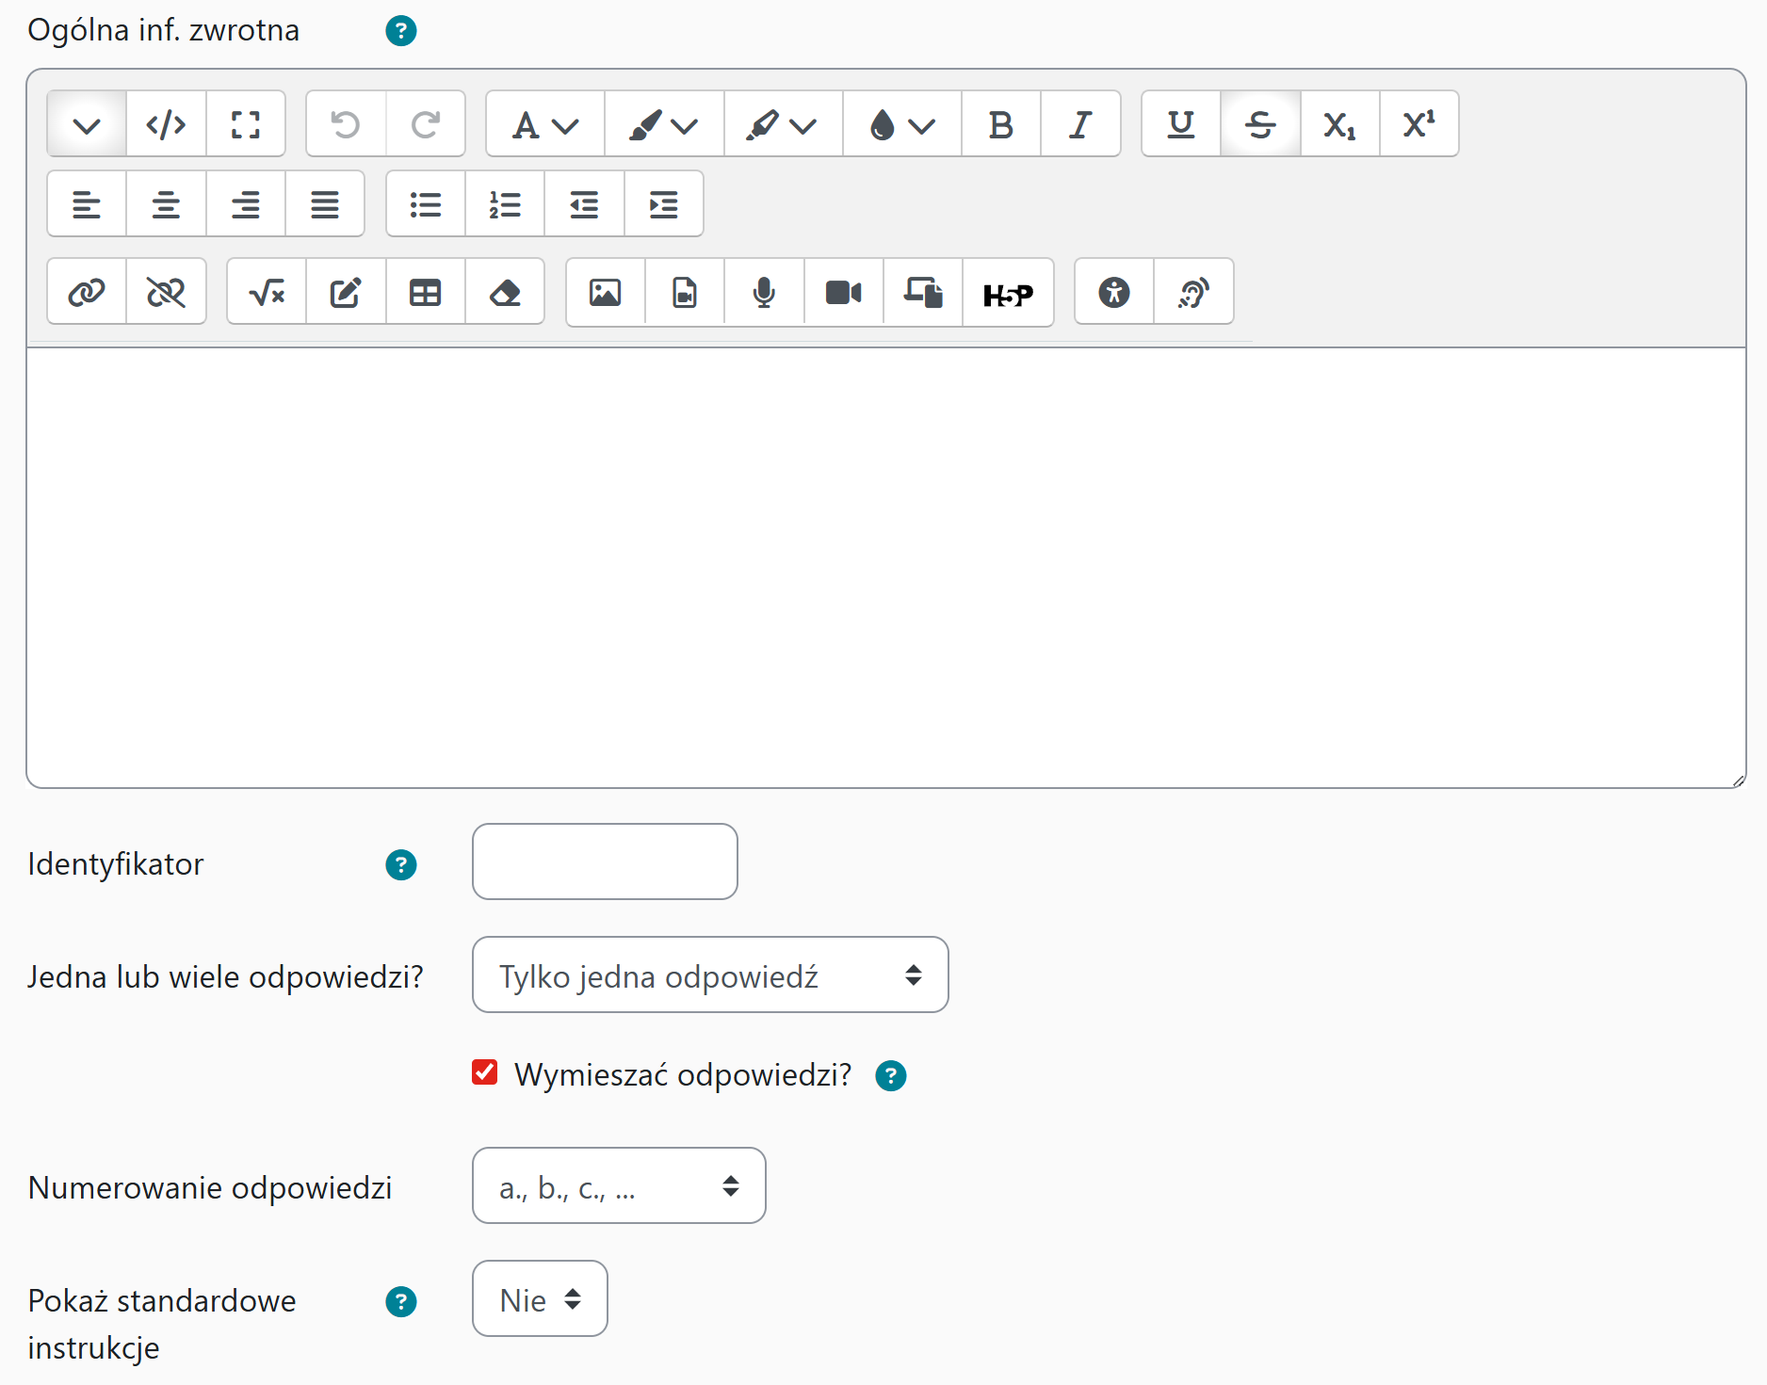Insert a table into the editor

(x=425, y=294)
